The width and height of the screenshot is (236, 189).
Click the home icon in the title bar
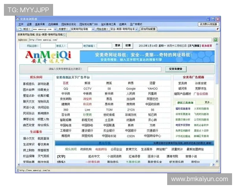(18, 19)
